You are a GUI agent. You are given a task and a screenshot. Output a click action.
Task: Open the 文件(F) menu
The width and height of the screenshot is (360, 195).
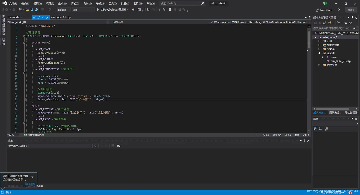coord(13,4)
